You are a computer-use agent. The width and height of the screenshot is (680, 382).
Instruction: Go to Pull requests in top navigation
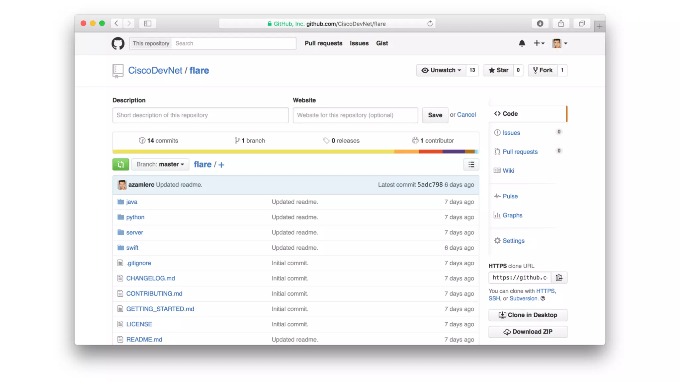[x=323, y=43]
